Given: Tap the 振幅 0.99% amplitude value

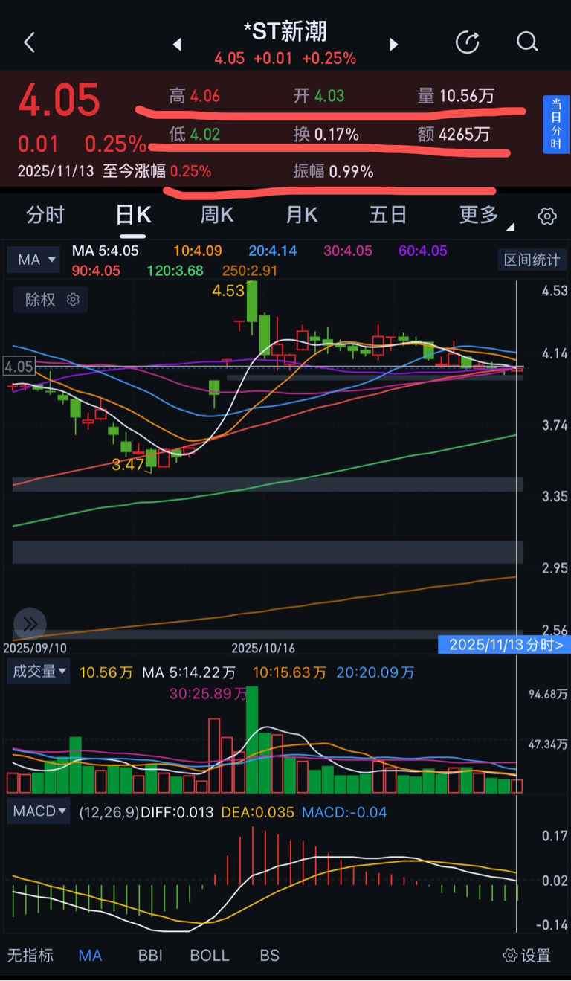Looking at the screenshot, I should click(x=333, y=172).
